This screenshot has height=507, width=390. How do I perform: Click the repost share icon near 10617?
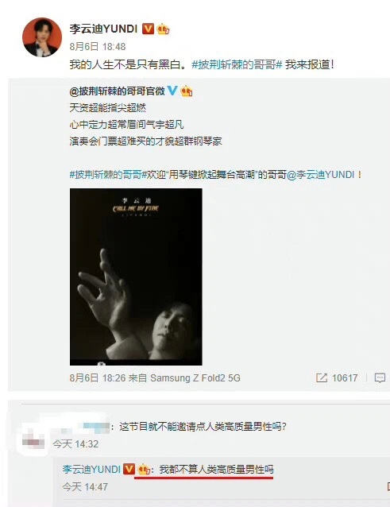coord(322,377)
